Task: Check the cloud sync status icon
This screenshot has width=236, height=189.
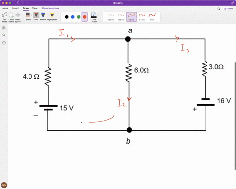Action: pyautogui.click(x=219, y=9)
